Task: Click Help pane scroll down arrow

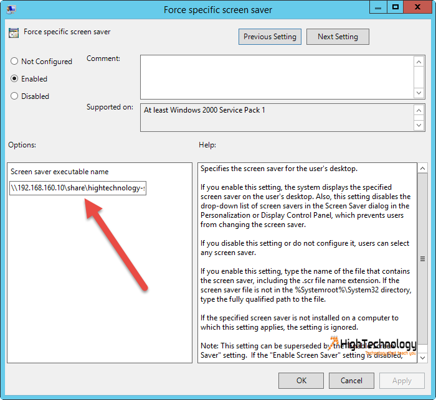Action: point(422,358)
